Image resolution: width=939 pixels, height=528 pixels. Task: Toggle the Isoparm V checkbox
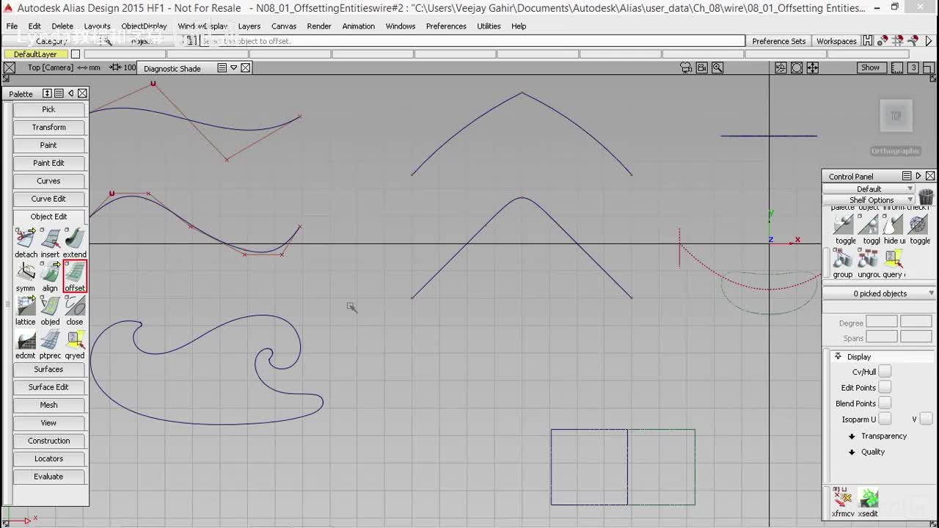tap(926, 419)
